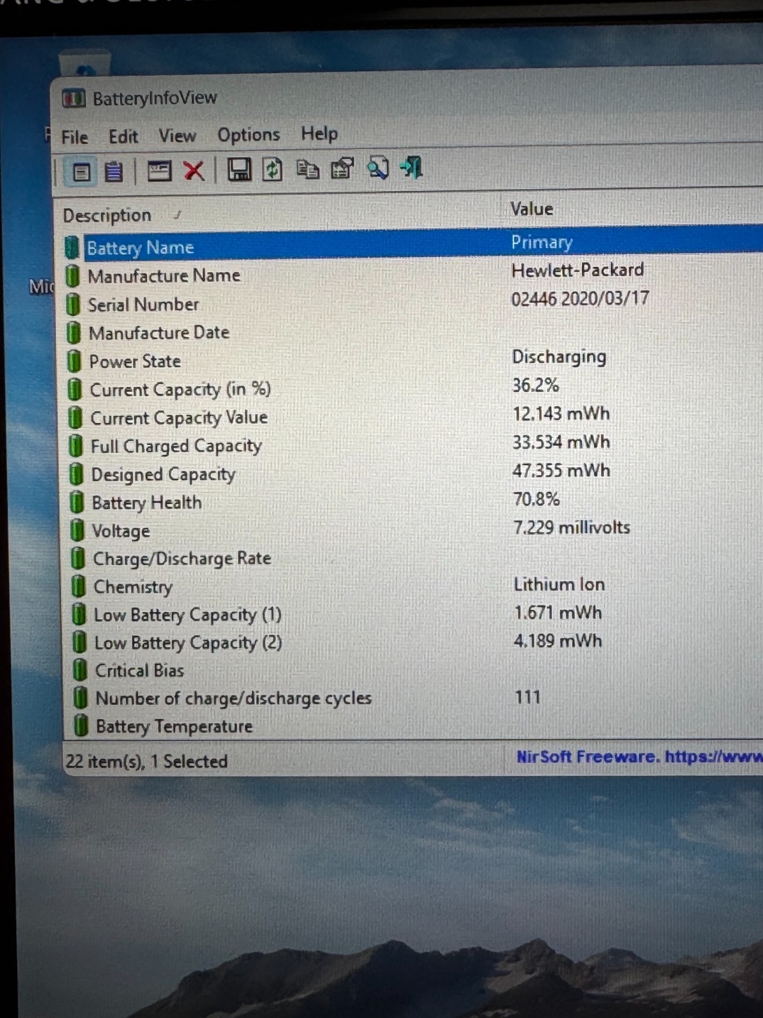Select the Critical Bias row label

coord(139,671)
